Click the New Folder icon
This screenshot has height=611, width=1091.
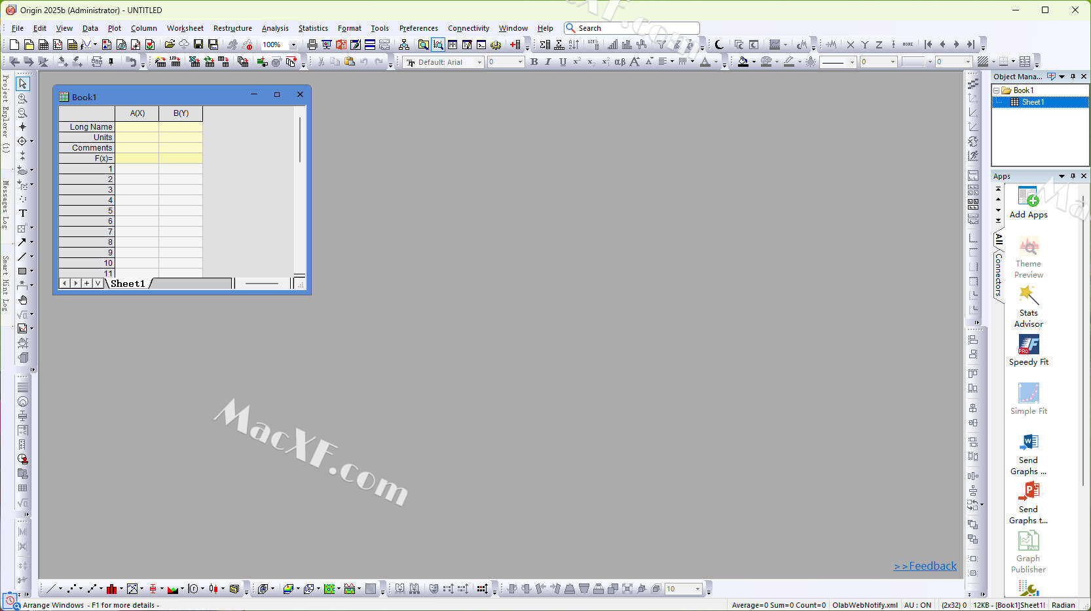(29, 45)
